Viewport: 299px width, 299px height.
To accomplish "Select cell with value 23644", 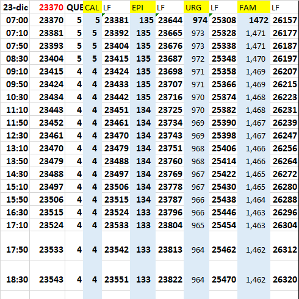I will click(170, 20).
